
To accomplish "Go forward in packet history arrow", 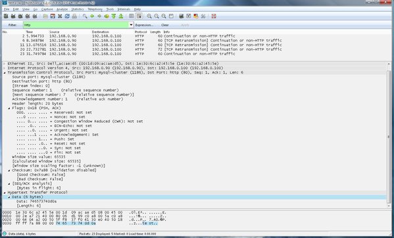I will (99, 16).
